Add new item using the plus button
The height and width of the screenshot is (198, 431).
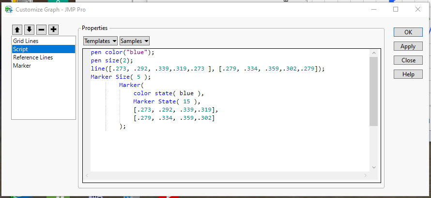click(x=53, y=29)
